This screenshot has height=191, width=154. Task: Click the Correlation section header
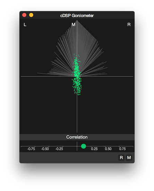[x=77, y=137]
